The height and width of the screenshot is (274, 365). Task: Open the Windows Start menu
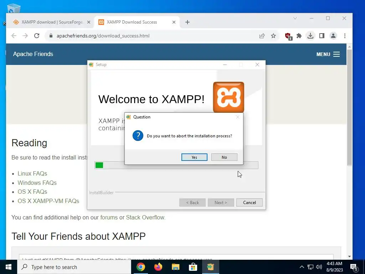[x=9, y=267]
